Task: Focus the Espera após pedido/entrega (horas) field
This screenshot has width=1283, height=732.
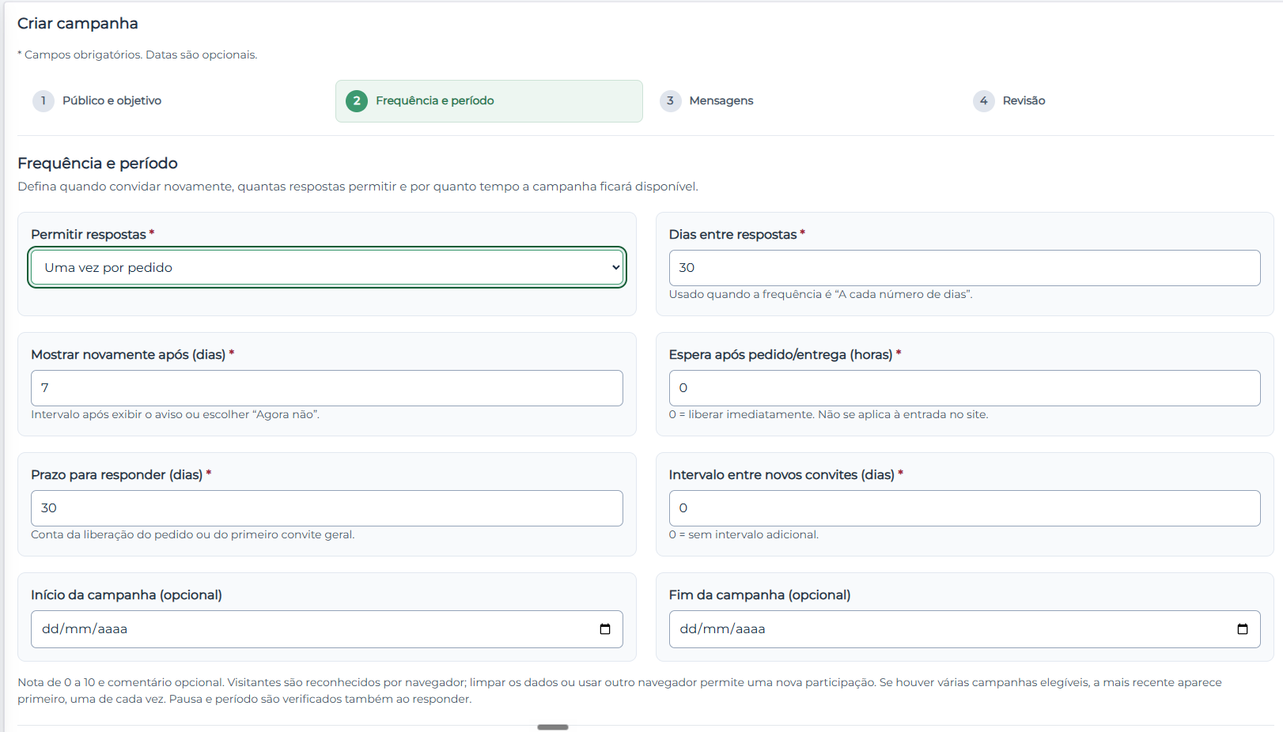Action: coord(964,388)
